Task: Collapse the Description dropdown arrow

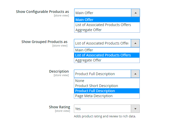Action: (135, 74)
